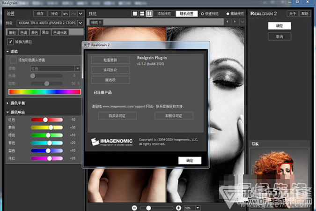Viewport: 316px width, 211px height.
Task: Click the 预设 button next to 保存
Action: point(54,14)
